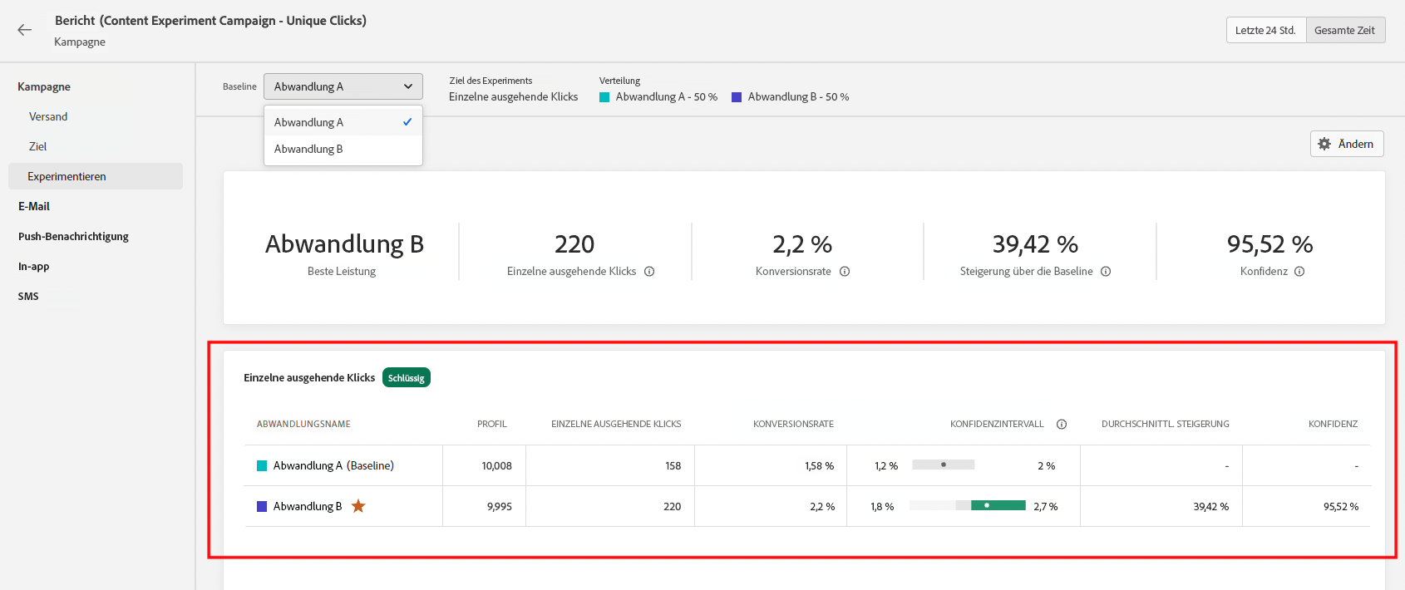The width and height of the screenshot is (1405, 590).
Task: Click Durchschnittl. Steigerung column header
Action: click(x=1166, y=424)
